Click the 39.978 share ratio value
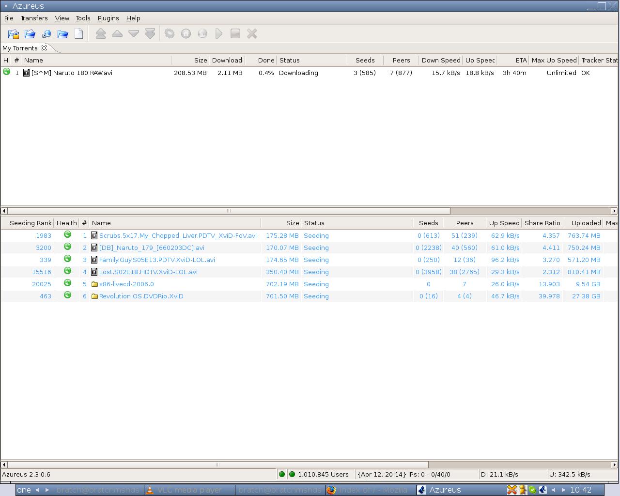The image size is (620, 496). tap(549, 296)
